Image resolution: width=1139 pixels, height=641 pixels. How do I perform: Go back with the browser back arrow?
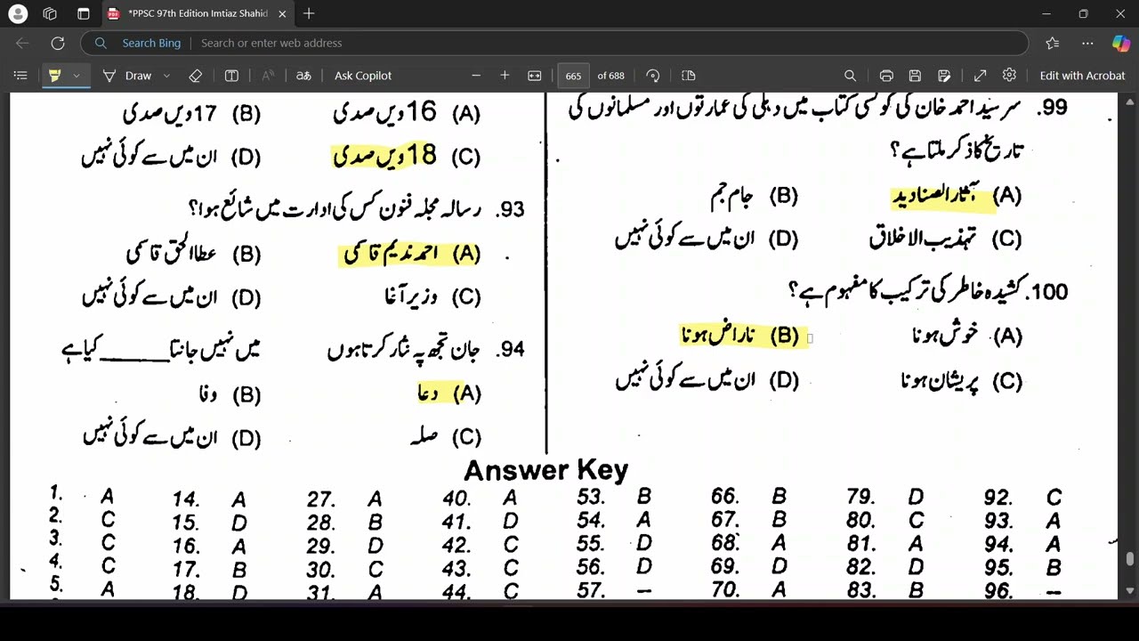coord(22,43)
